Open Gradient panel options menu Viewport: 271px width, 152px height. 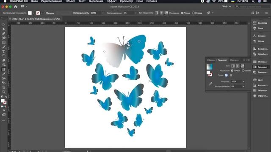tap(249, 60)
